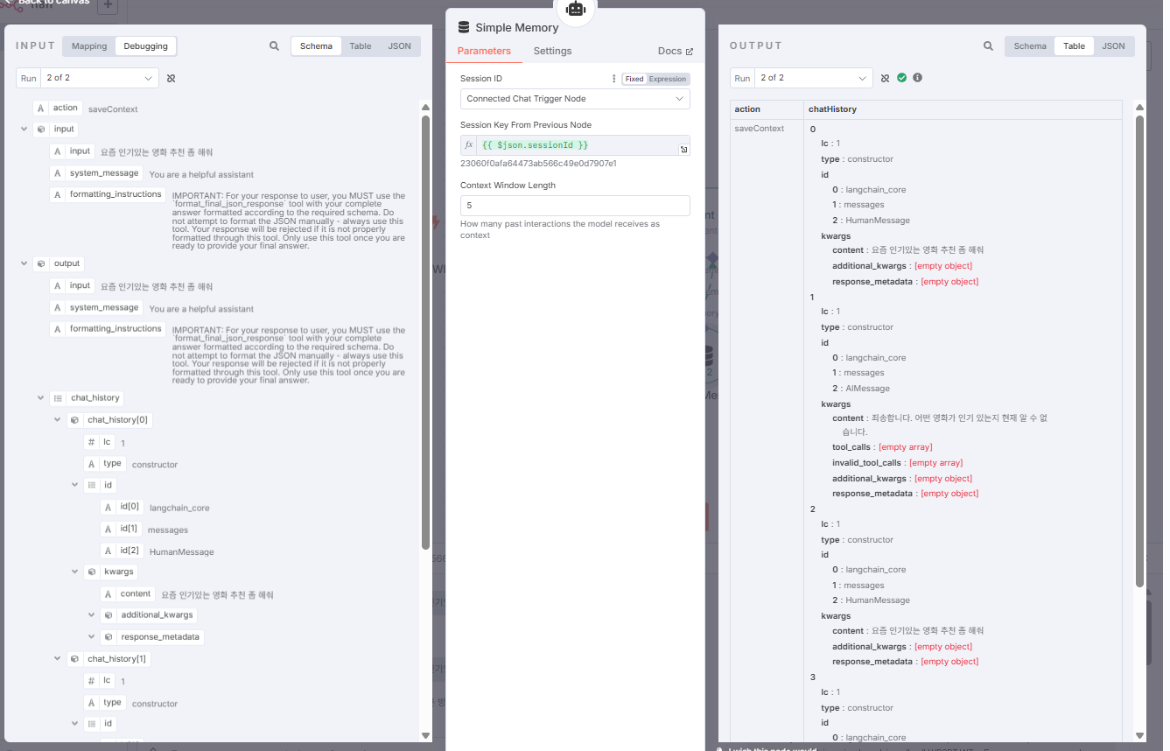
Task: Click the database icon next to Simple Memory
Action: (464, 27)
